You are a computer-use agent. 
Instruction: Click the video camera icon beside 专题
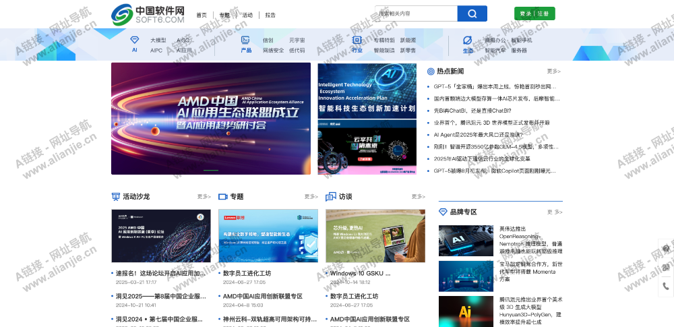(222, 197)
